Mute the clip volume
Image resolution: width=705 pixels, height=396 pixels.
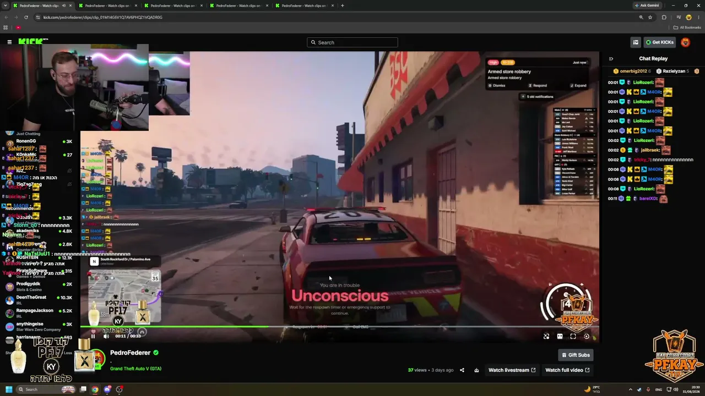click(x=106, y=336)
